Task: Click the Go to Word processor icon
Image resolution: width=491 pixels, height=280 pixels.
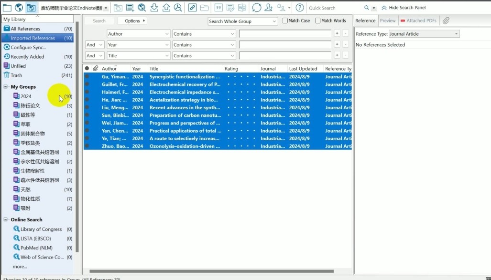Action: tap(241, 7)
